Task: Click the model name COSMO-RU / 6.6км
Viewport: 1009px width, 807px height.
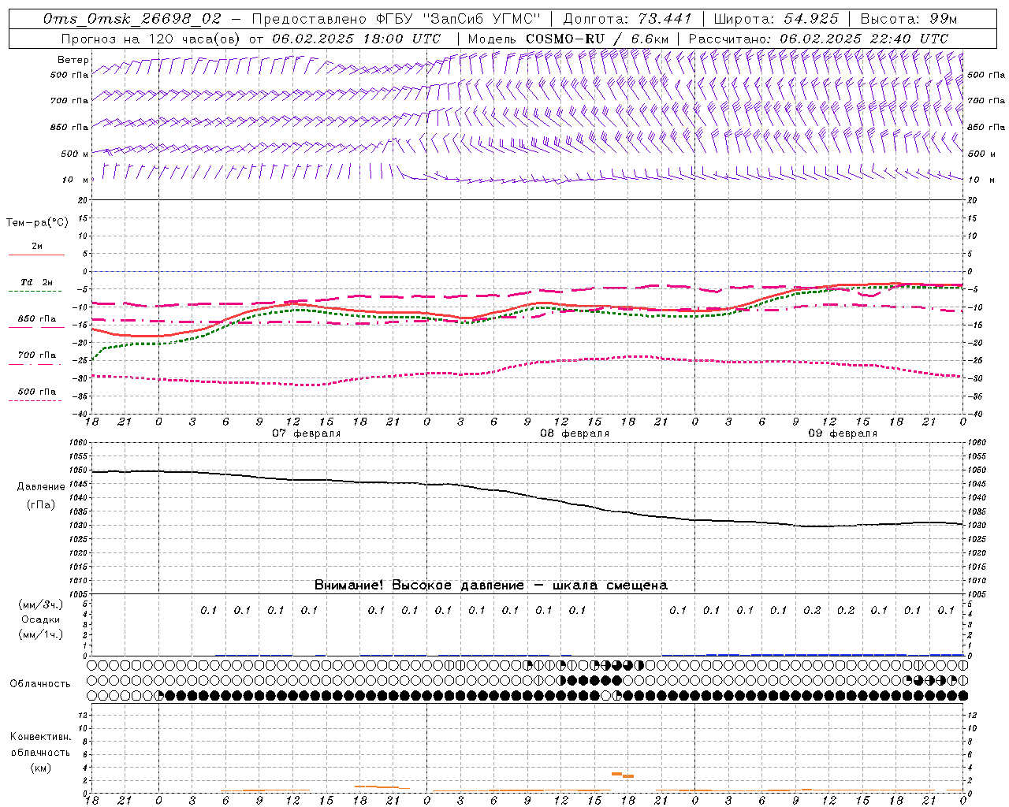Action: pyautogui.click(x=596, y=39)
